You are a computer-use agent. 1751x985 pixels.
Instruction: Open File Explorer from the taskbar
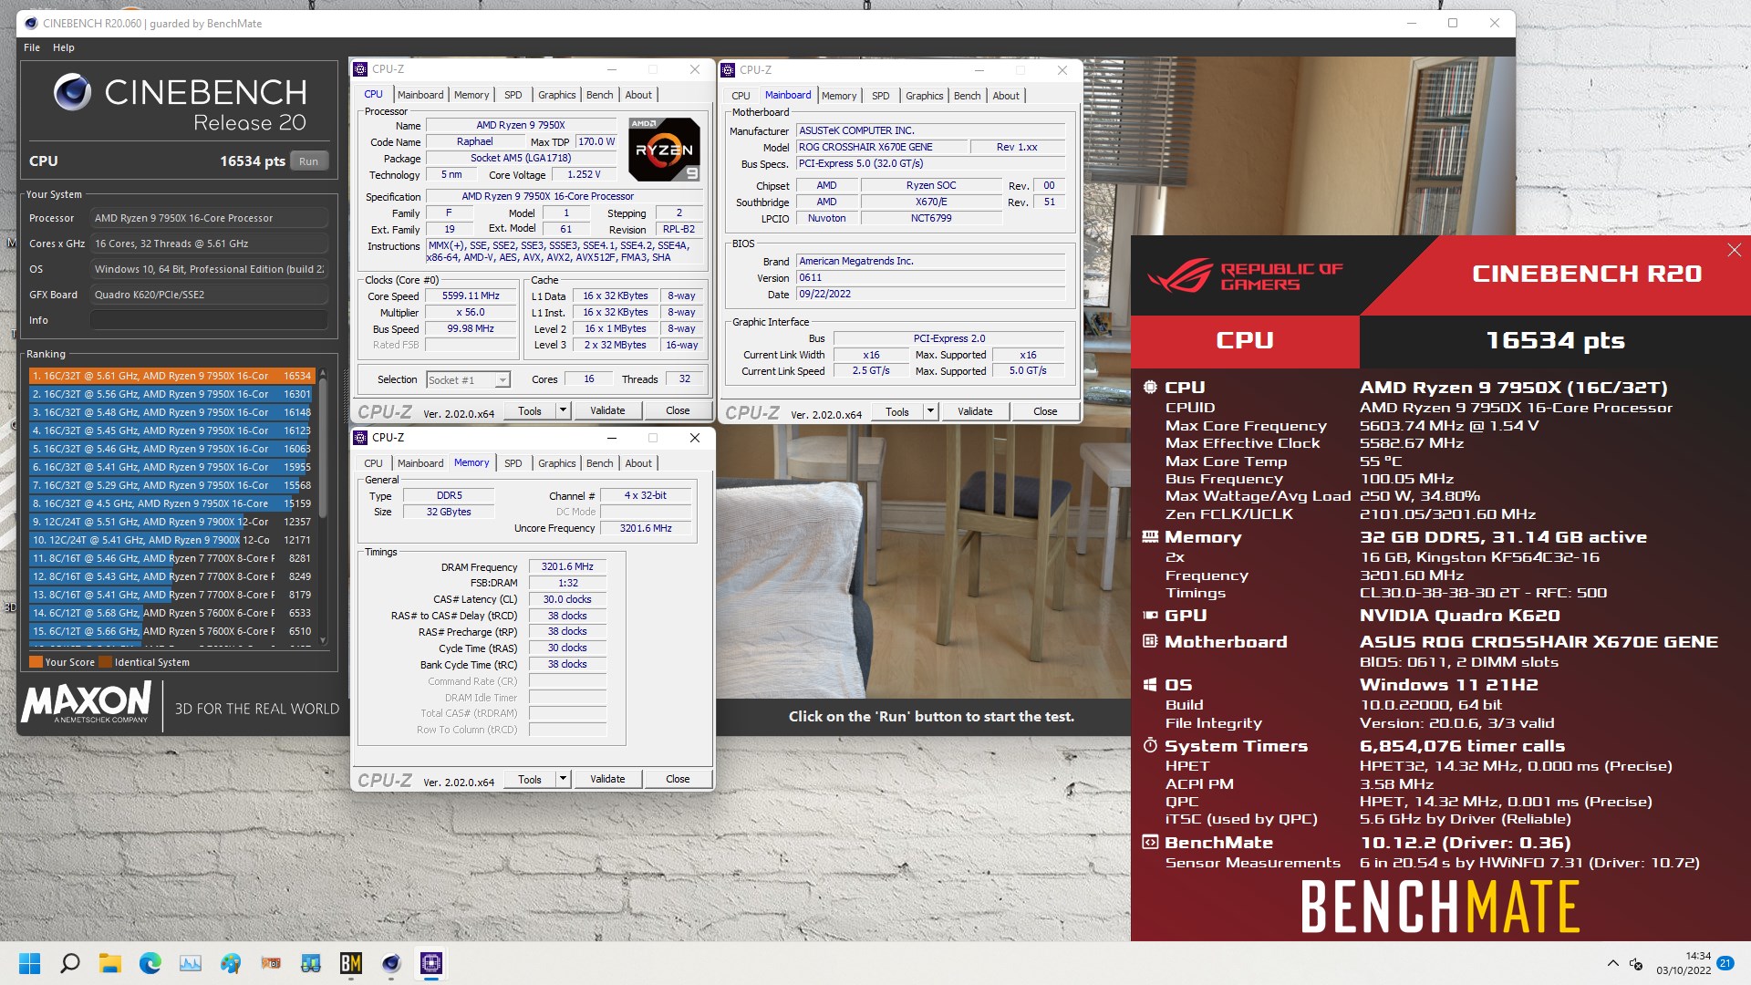[110, 963]
